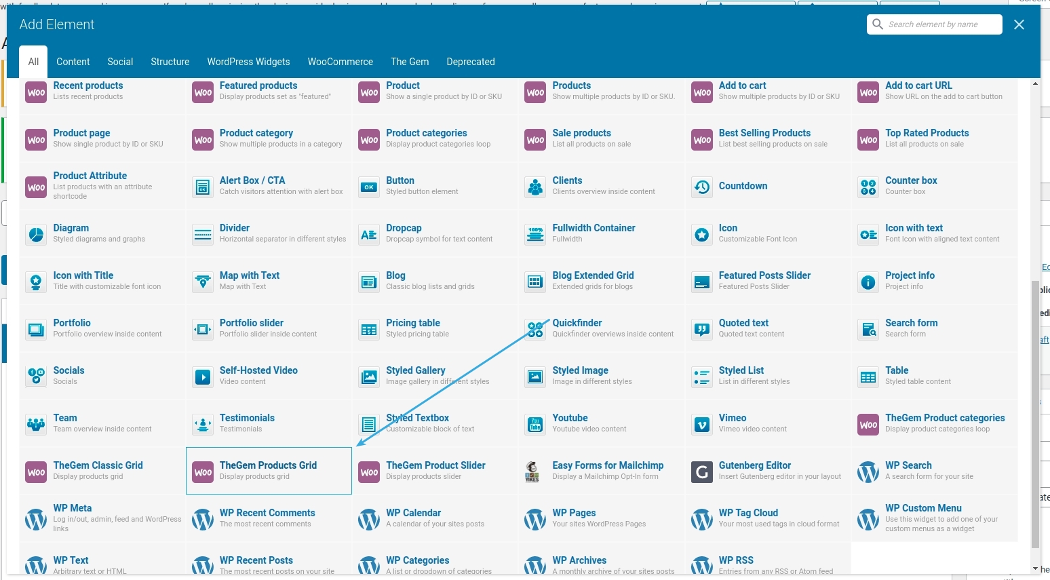Click the Project info icon
The height and width of the screenshot is (580, 1050).
[868, 282]
